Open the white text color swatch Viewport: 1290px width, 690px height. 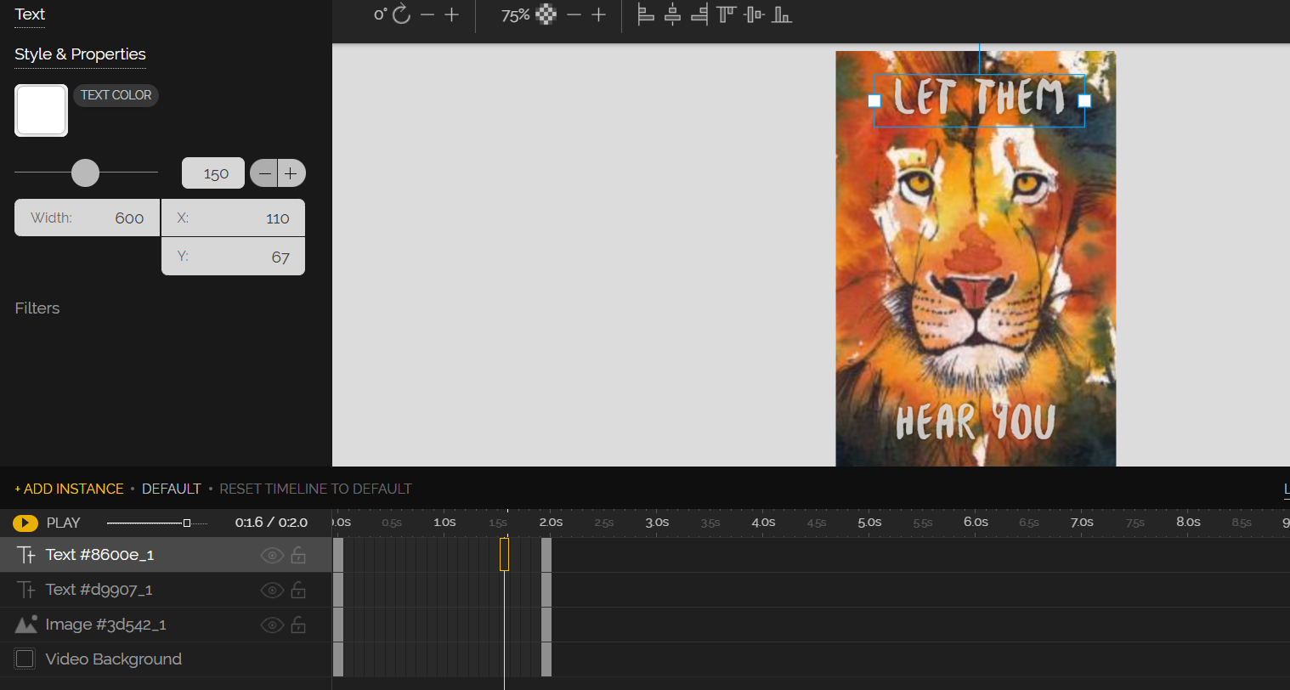(x=41, y=110)
